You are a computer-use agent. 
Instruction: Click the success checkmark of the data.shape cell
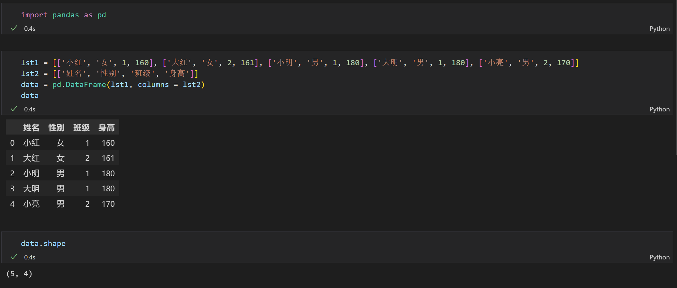14,257
